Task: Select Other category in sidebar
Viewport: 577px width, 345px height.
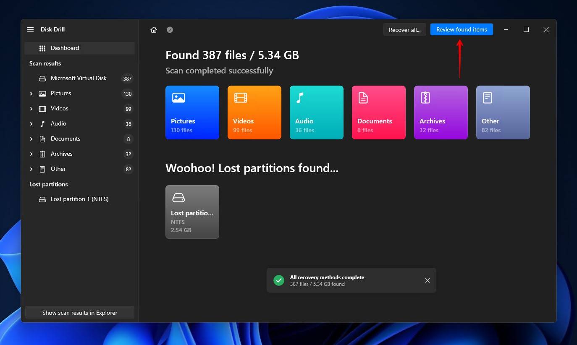Action: [x=79, y=169]
